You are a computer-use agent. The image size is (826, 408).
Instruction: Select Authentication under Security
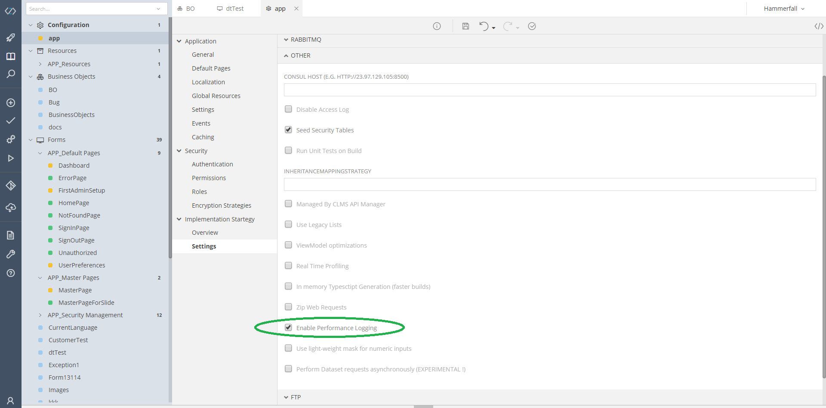[x=213, y=164]
